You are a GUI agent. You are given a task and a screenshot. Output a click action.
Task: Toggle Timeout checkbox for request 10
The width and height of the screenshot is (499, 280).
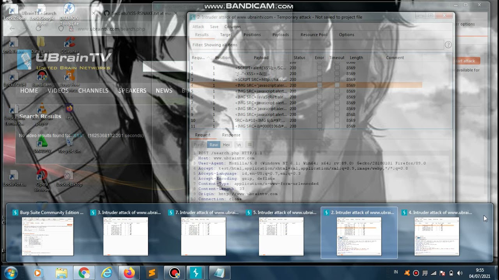(337, 120)
